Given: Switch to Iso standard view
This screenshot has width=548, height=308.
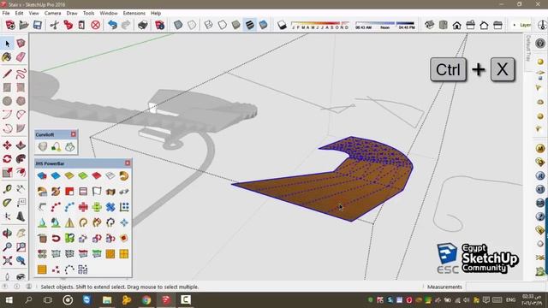Looking at the screenshot, I should [429, 25].
